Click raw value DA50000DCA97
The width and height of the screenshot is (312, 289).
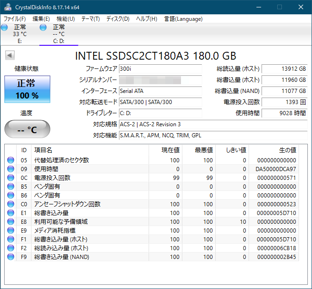click(276, 169)
